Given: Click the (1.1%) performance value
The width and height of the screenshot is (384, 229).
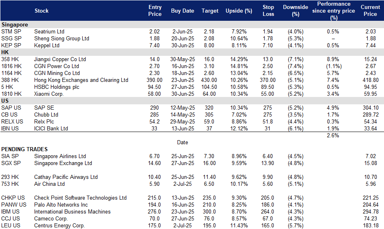Looking at the screenshot, I should pos(334,66).
